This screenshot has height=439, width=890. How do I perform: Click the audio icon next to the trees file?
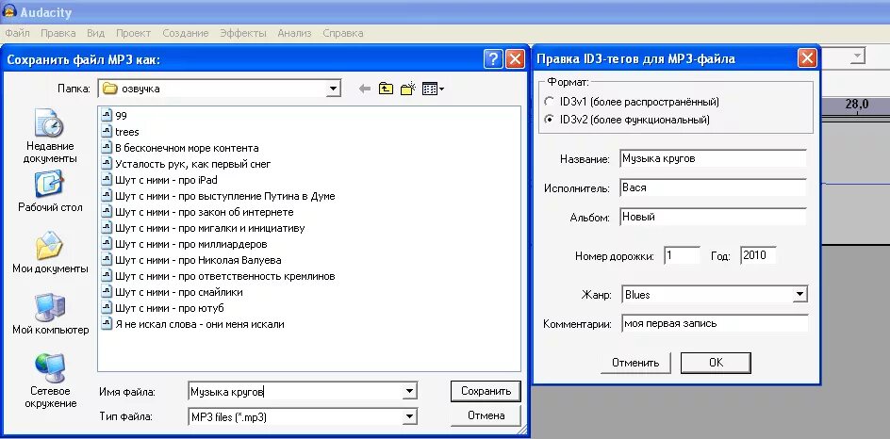107,131
